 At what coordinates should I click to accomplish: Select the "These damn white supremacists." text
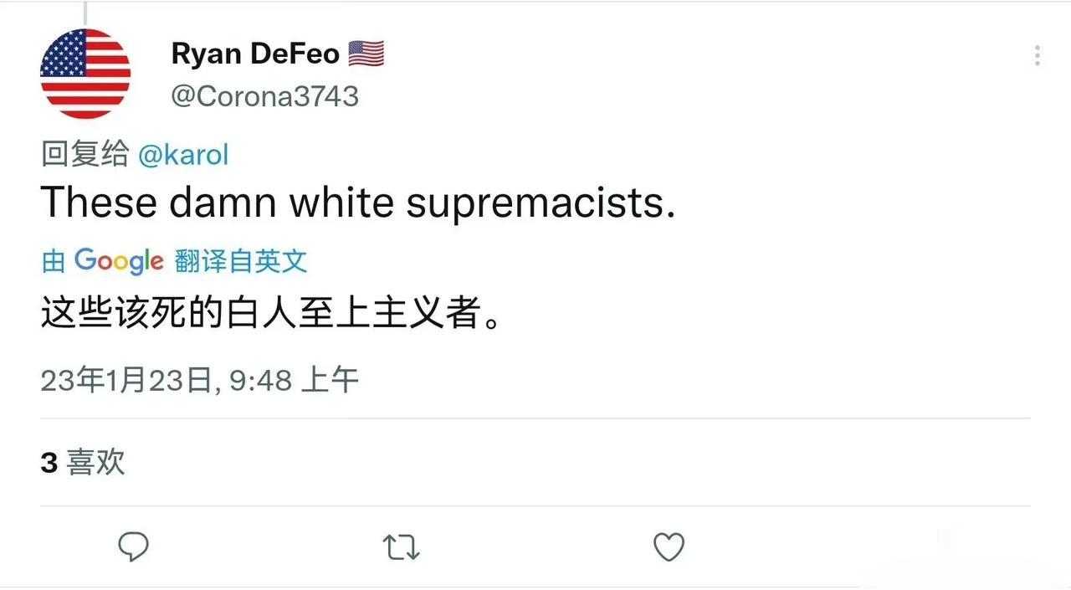click(x=357, y=203)
